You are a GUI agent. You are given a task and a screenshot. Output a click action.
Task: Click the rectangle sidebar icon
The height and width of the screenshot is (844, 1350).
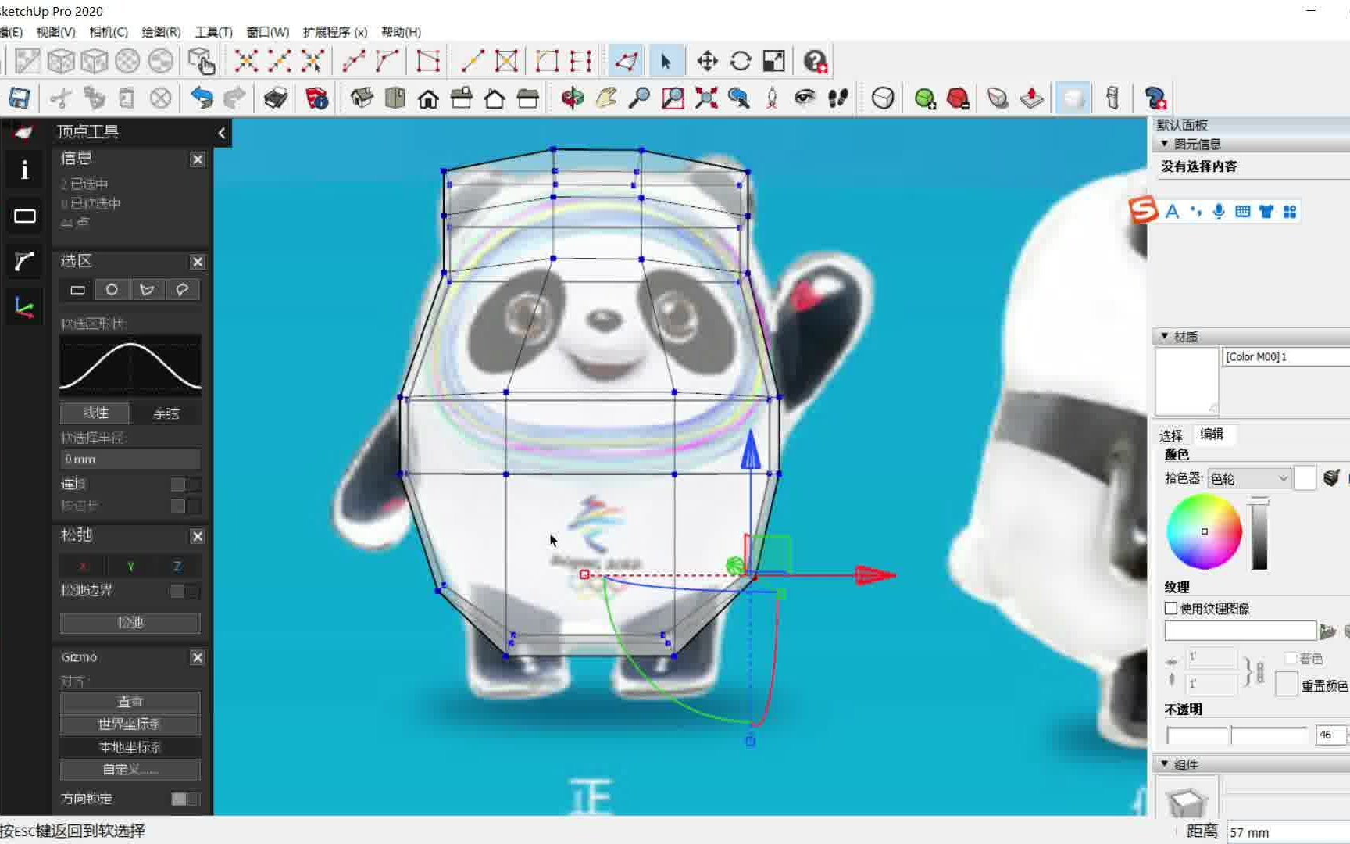click(25, 216)
